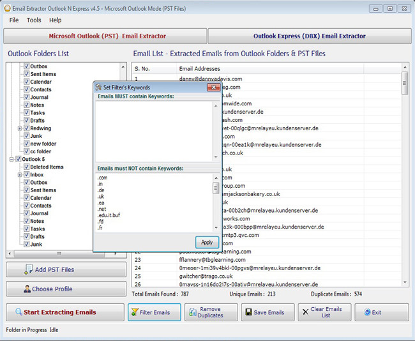Click the email list scroll-down arrow

[x=405, y=282]
